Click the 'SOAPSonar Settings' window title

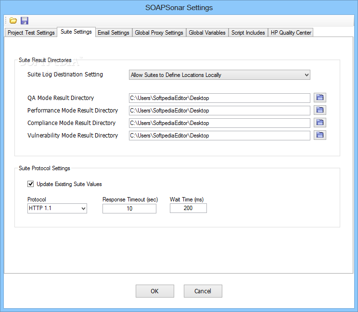[179, 8]
